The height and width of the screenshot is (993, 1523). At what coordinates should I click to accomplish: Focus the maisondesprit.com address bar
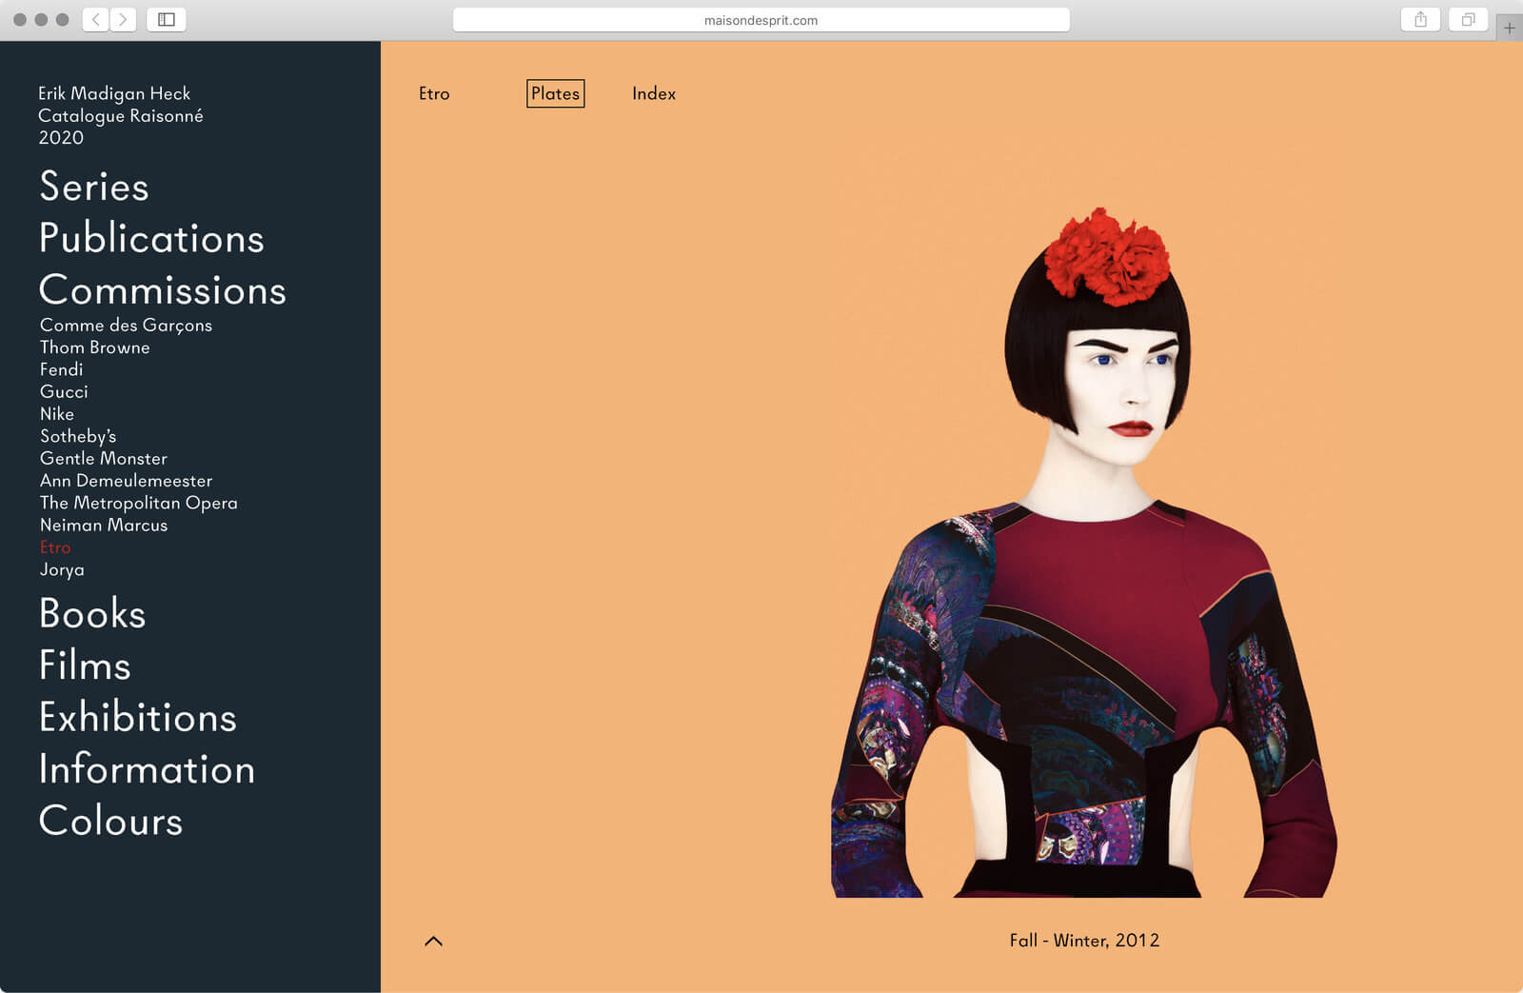click(x=761, y=20)
